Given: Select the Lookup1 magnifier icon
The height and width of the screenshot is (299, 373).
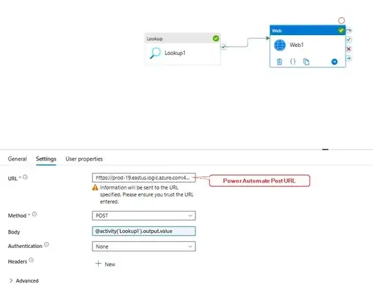Looking at the screenshot, I should [x=155, y=53].
